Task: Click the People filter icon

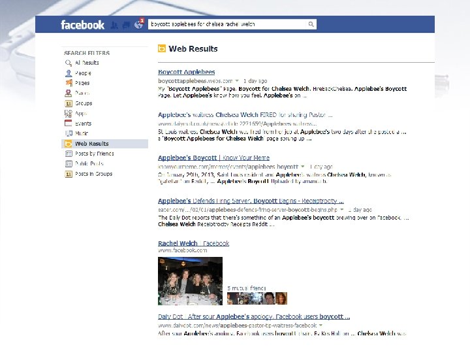Action: tap(69, 73)
